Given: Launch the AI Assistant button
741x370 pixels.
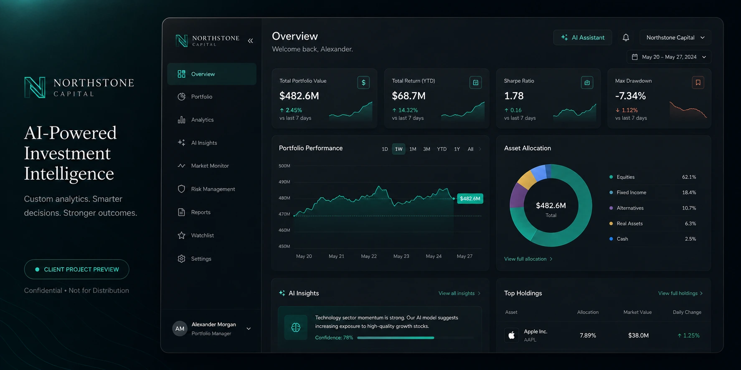Looking at the screenshot, I should (x=583, y=38).
